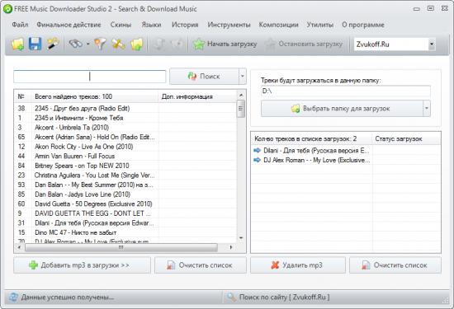Screen dimensions: 454x309
Task: Click the yellow crossed tools toolbar icon
Action: 119,44
